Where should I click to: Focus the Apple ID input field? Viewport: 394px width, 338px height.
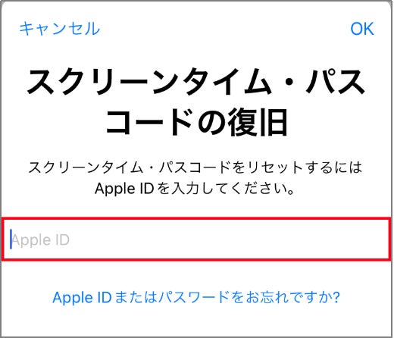[196, 239]
